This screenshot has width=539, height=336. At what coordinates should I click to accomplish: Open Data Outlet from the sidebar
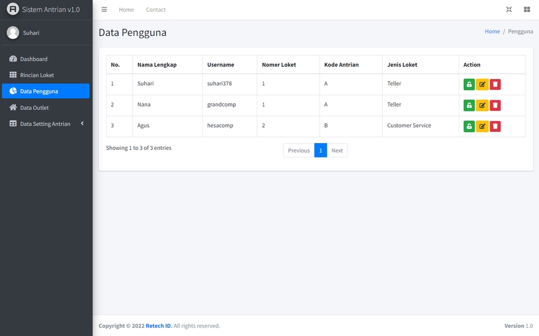point(45,108)
